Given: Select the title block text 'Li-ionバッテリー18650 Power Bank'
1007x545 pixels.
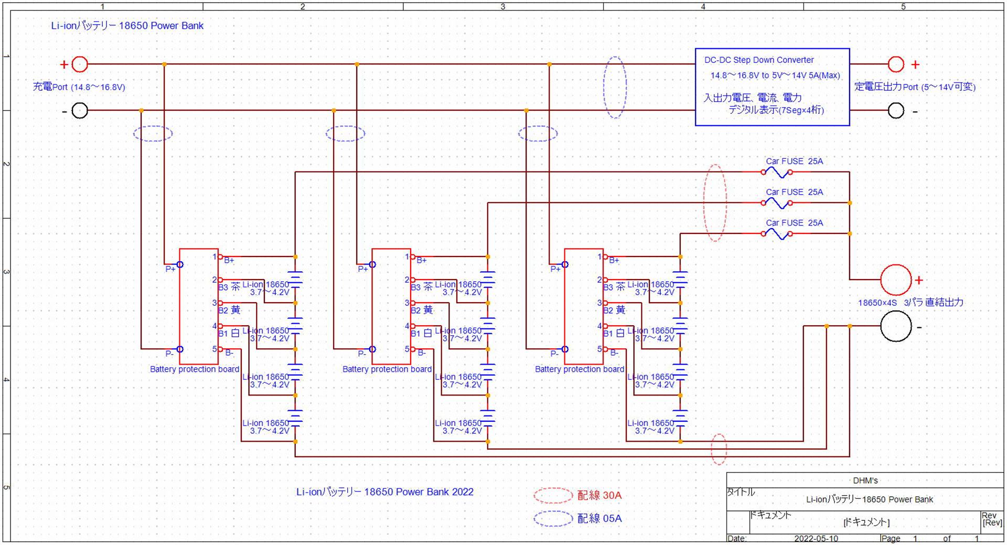Looking at the screenshot, I should coord(870,499).
